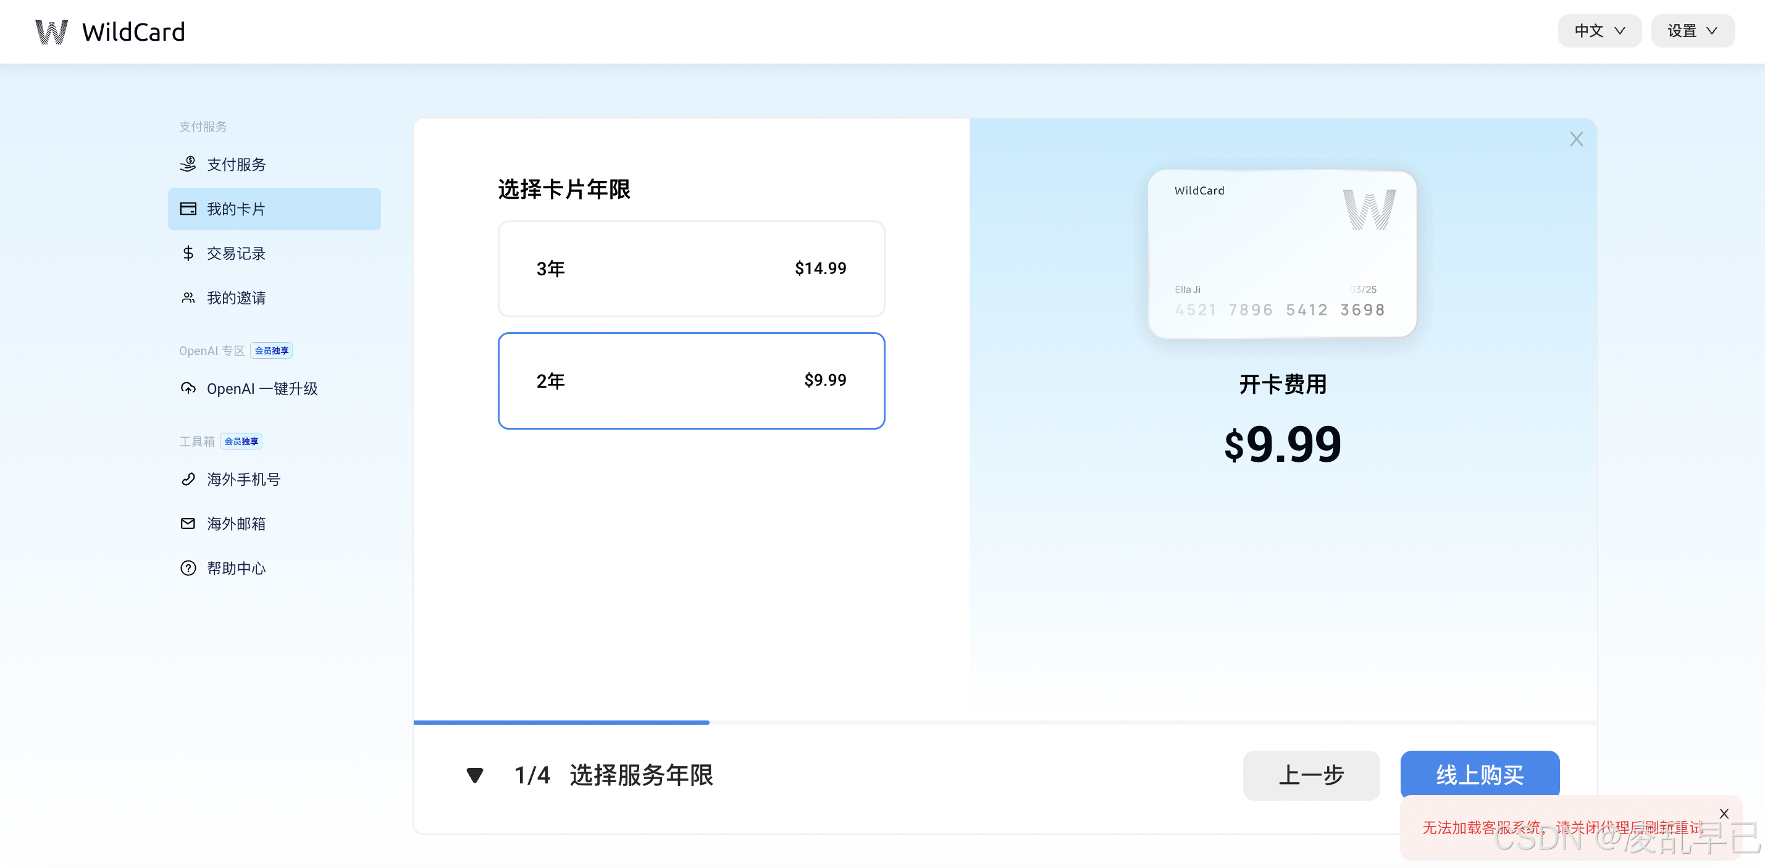Open the 设置 settings dropdown
Viewport: 1765px width, 868px height.
pos(1692,31)
